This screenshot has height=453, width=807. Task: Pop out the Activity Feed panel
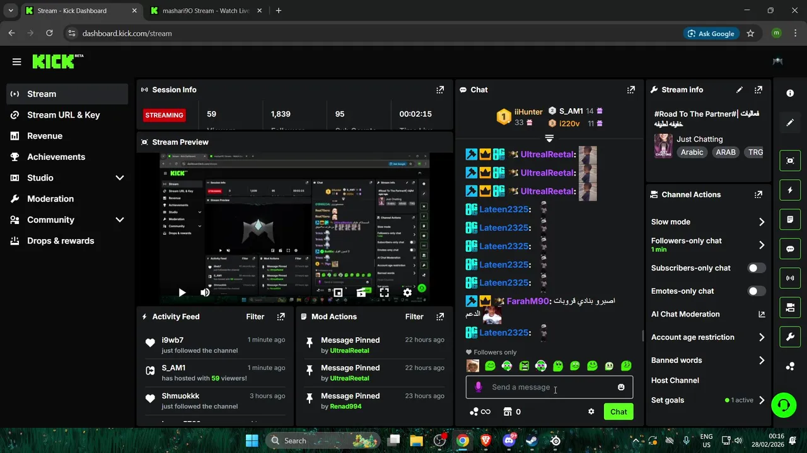(x=281, y=317)
